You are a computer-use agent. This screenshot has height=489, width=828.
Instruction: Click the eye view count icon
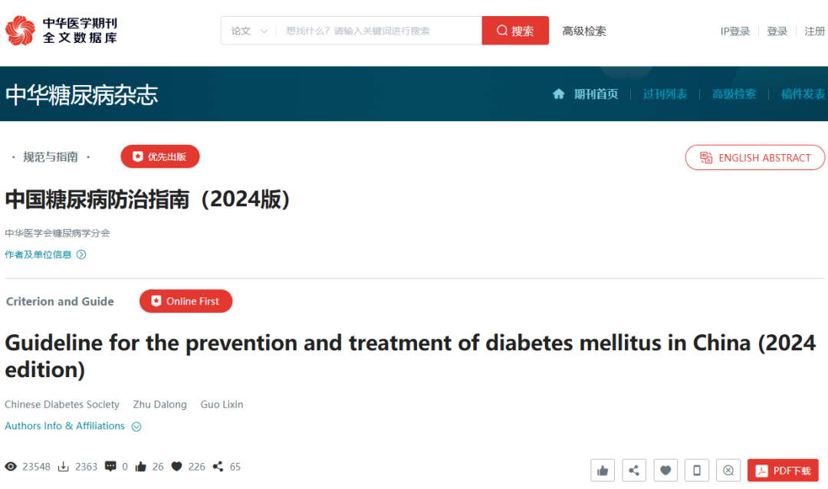point(11,466)
